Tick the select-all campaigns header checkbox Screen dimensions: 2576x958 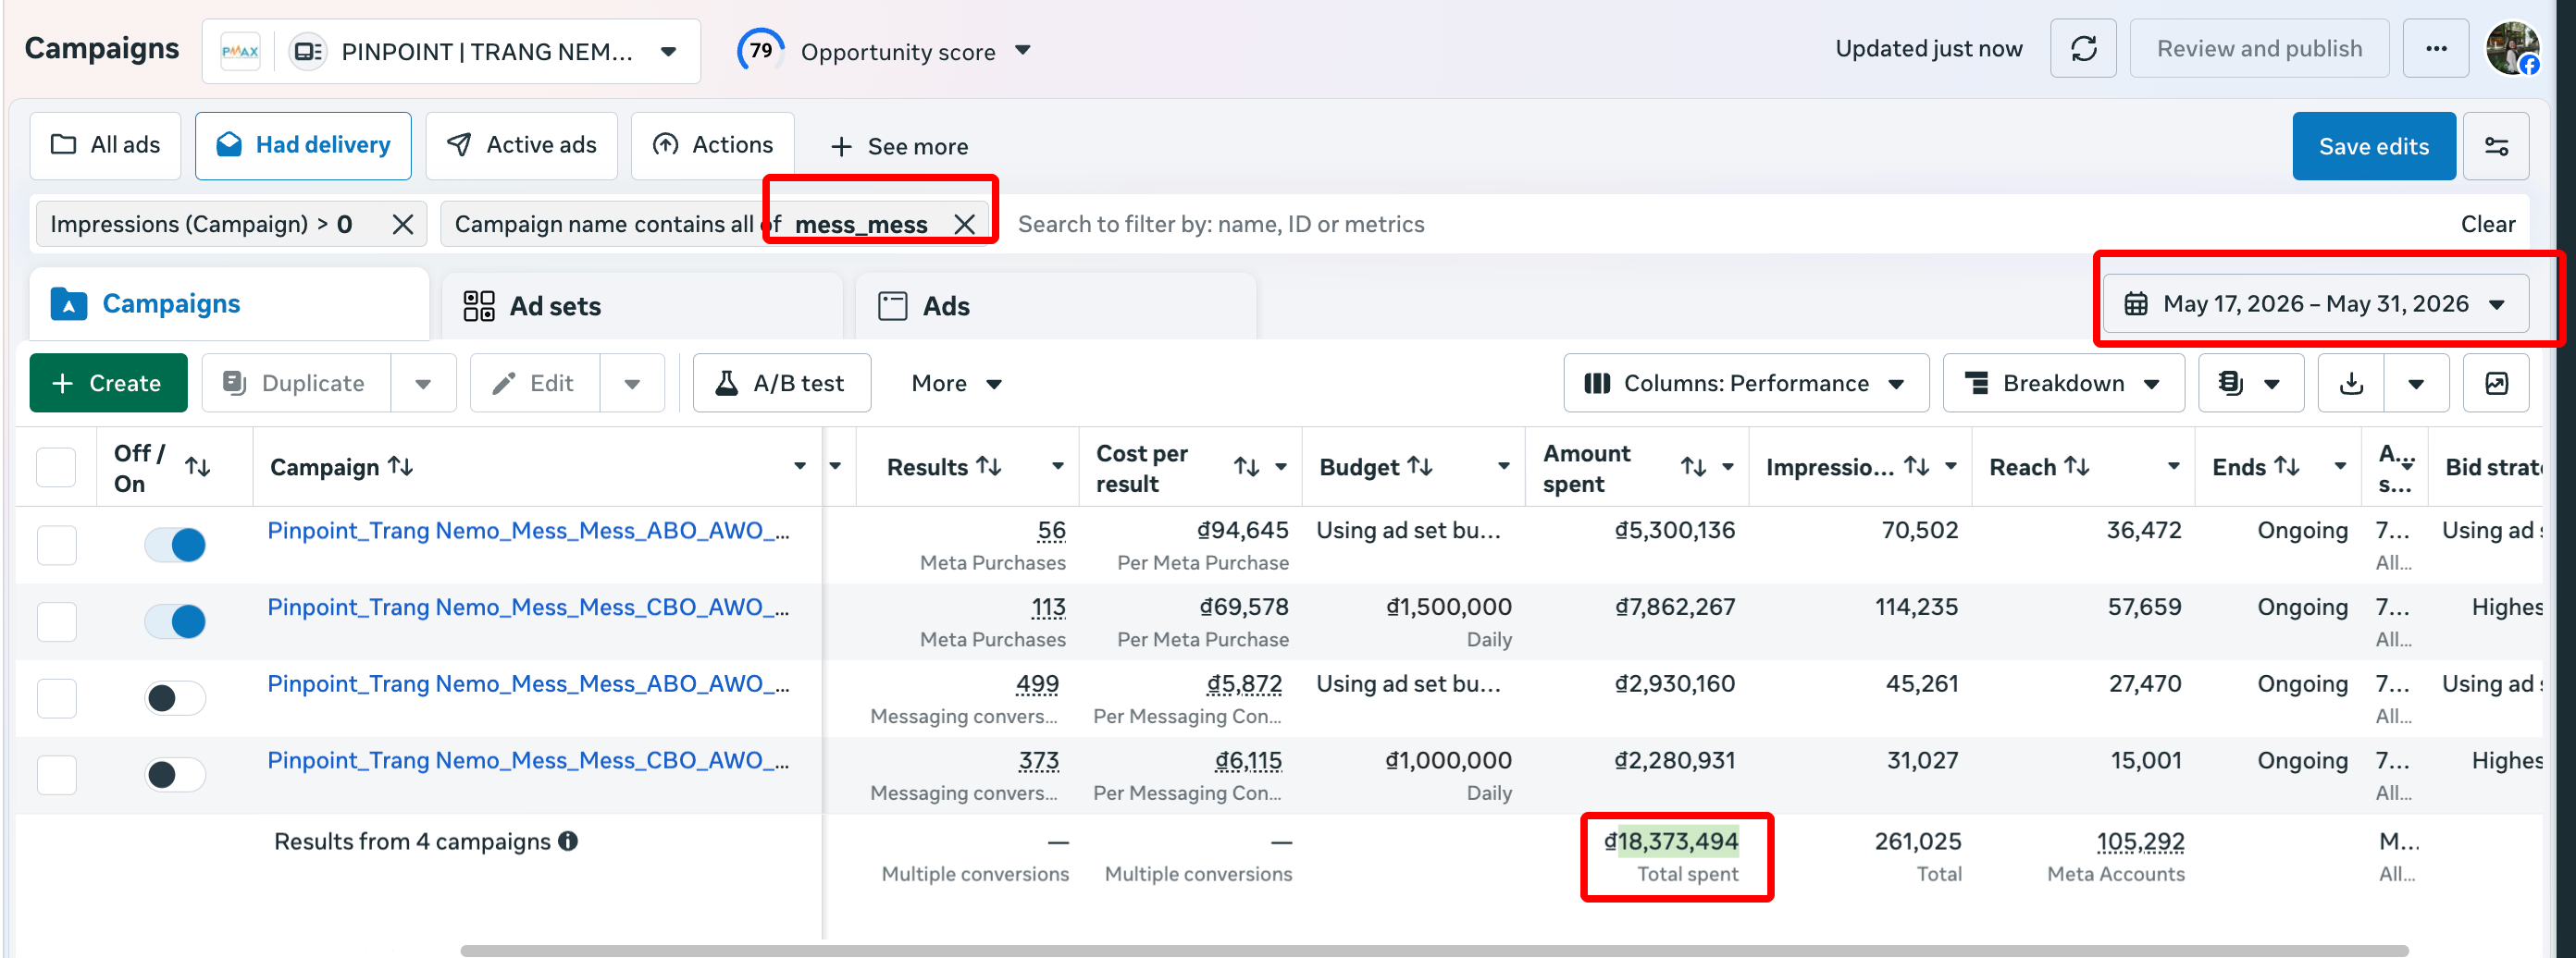tap(56, 468)
